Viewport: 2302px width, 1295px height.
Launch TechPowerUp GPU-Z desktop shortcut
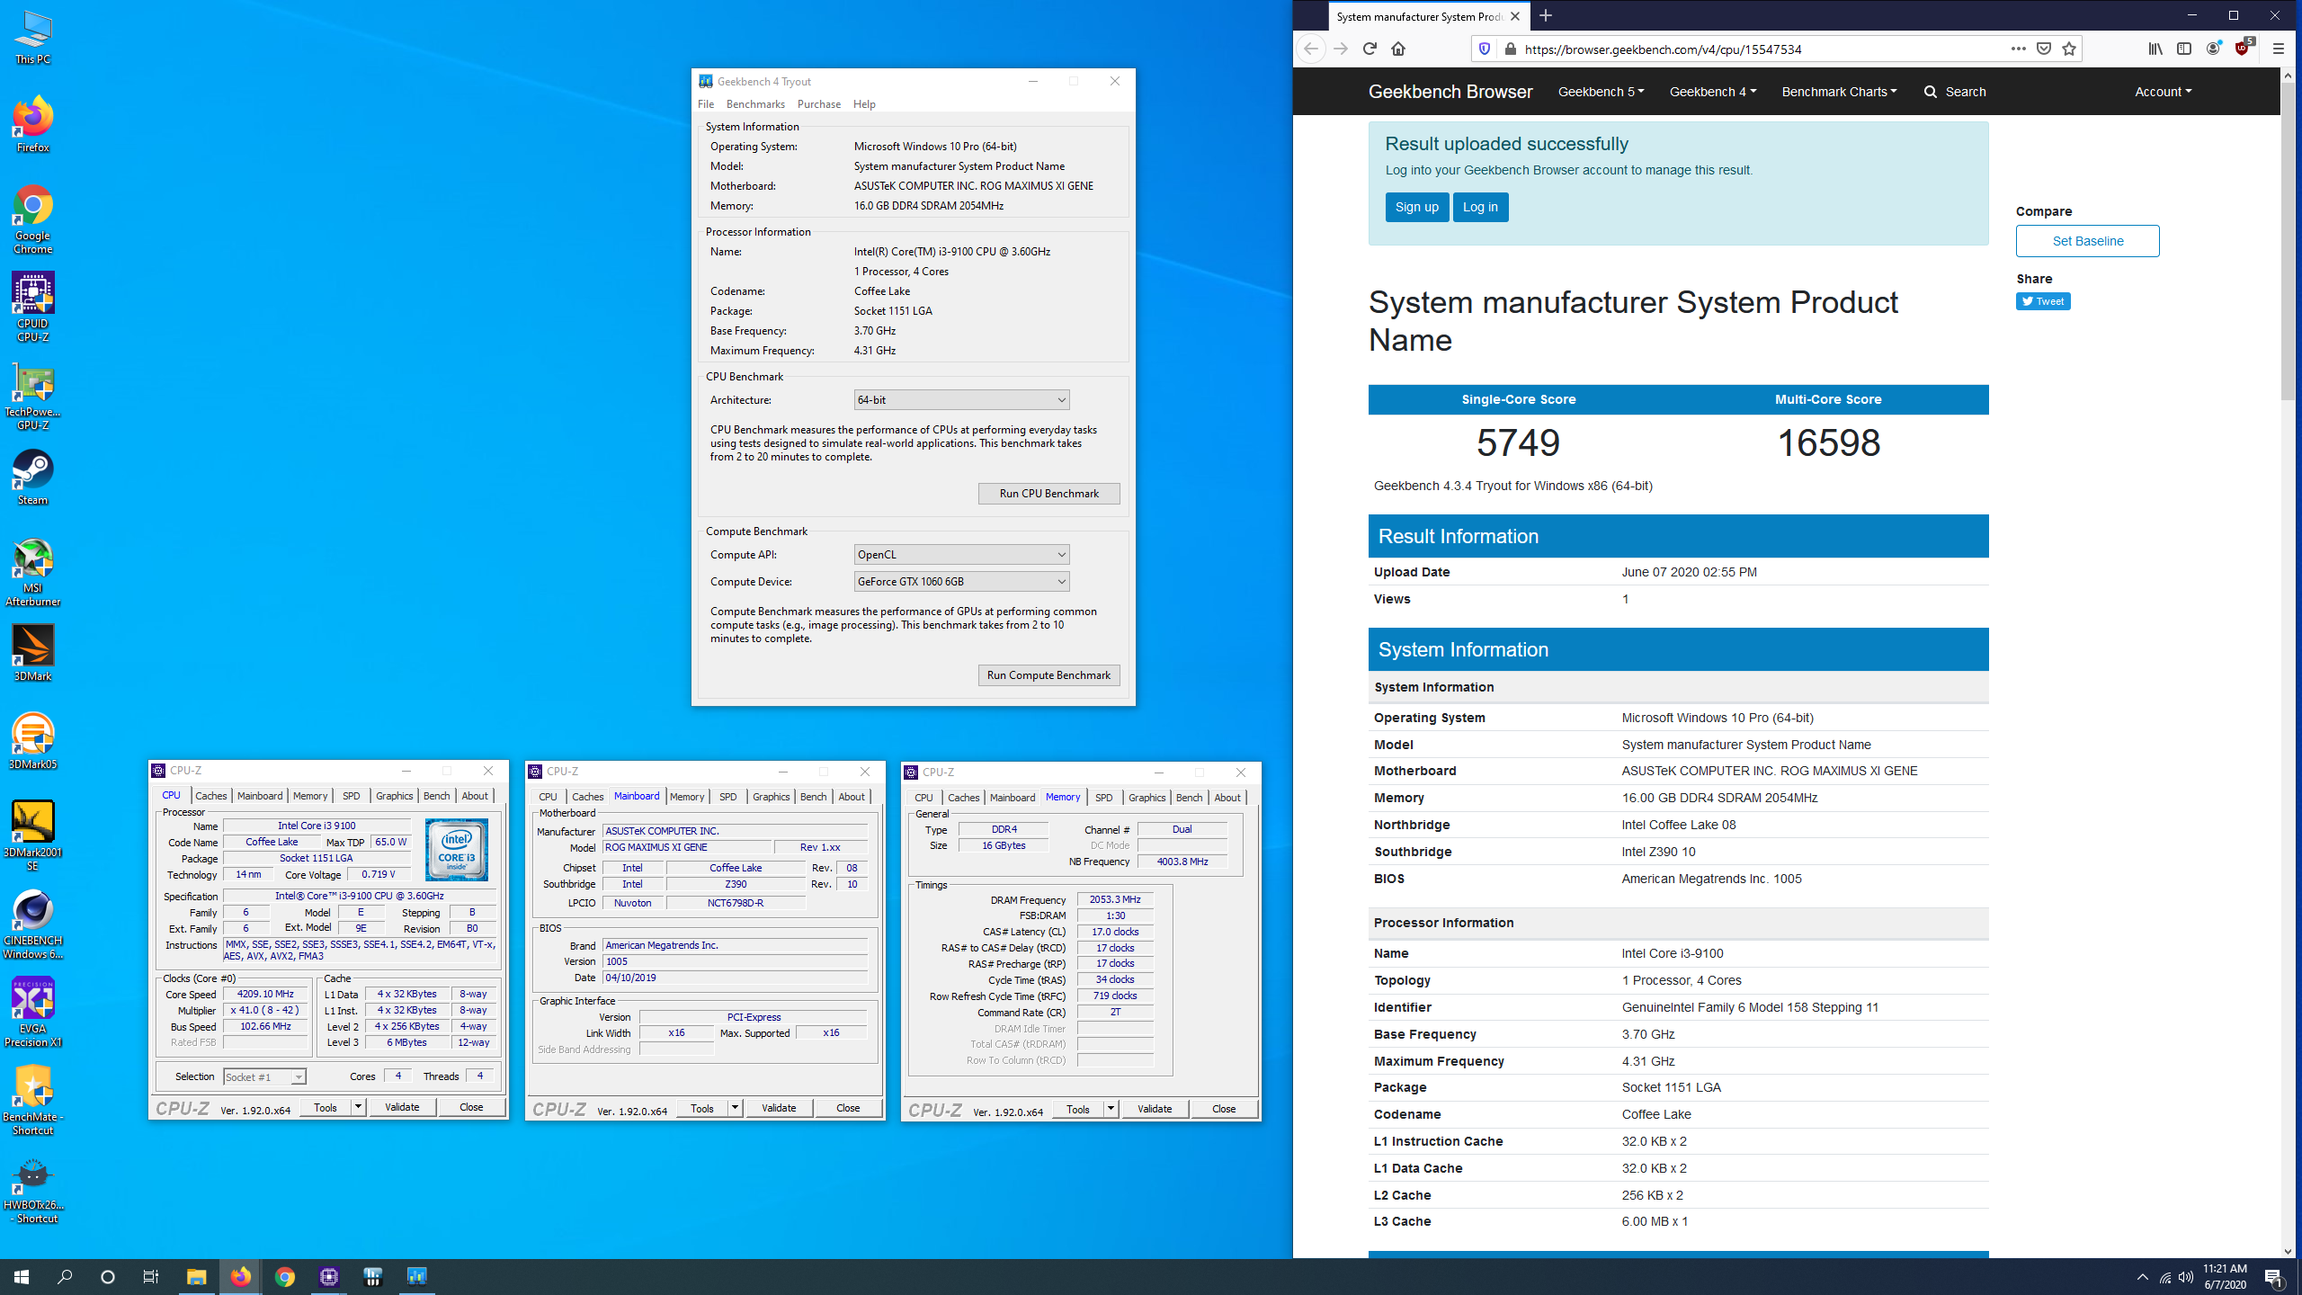click(32, 396)
